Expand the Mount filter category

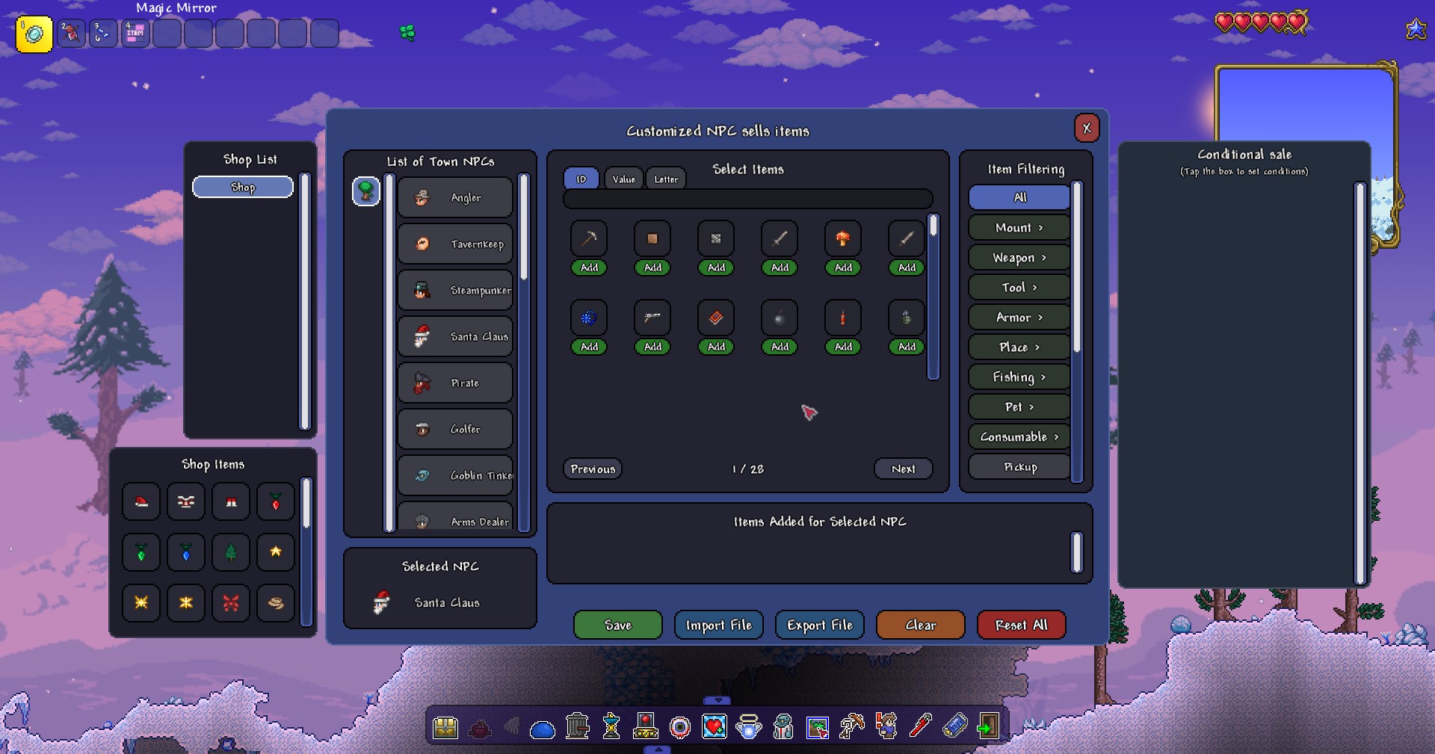(x=1019, y=227)
